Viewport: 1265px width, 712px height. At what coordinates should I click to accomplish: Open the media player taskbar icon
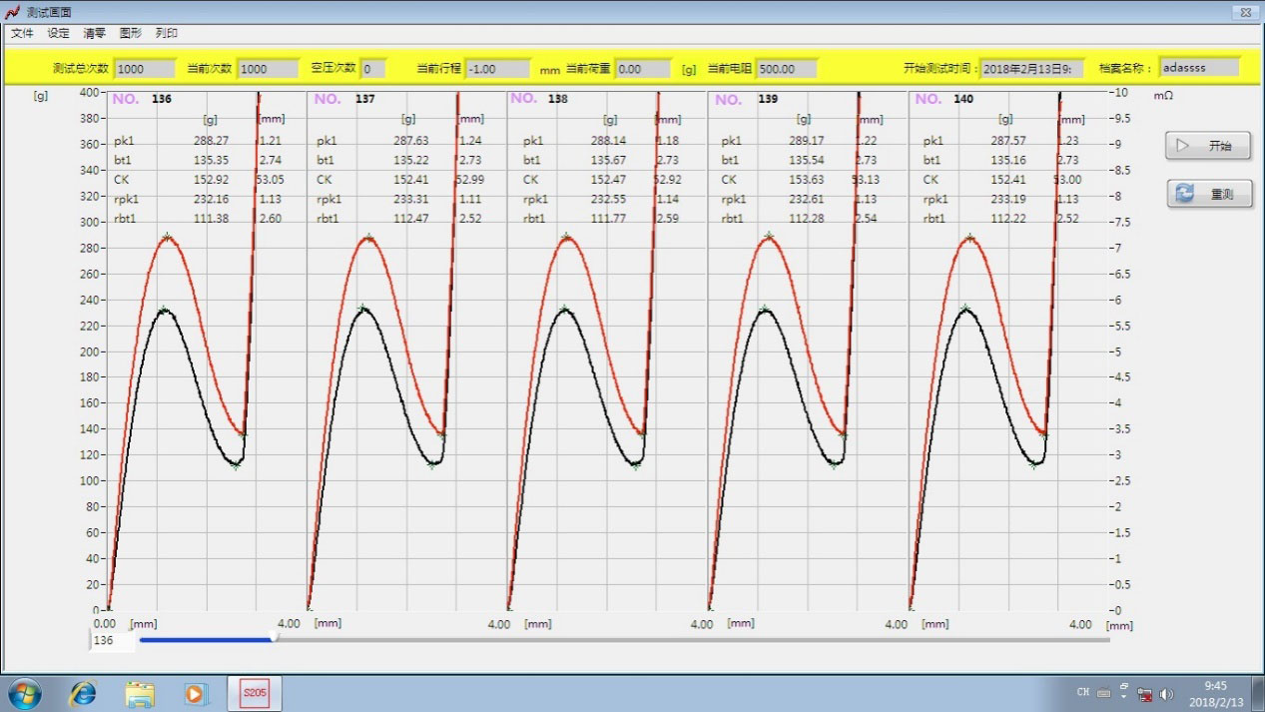click(x=195, y=693)
